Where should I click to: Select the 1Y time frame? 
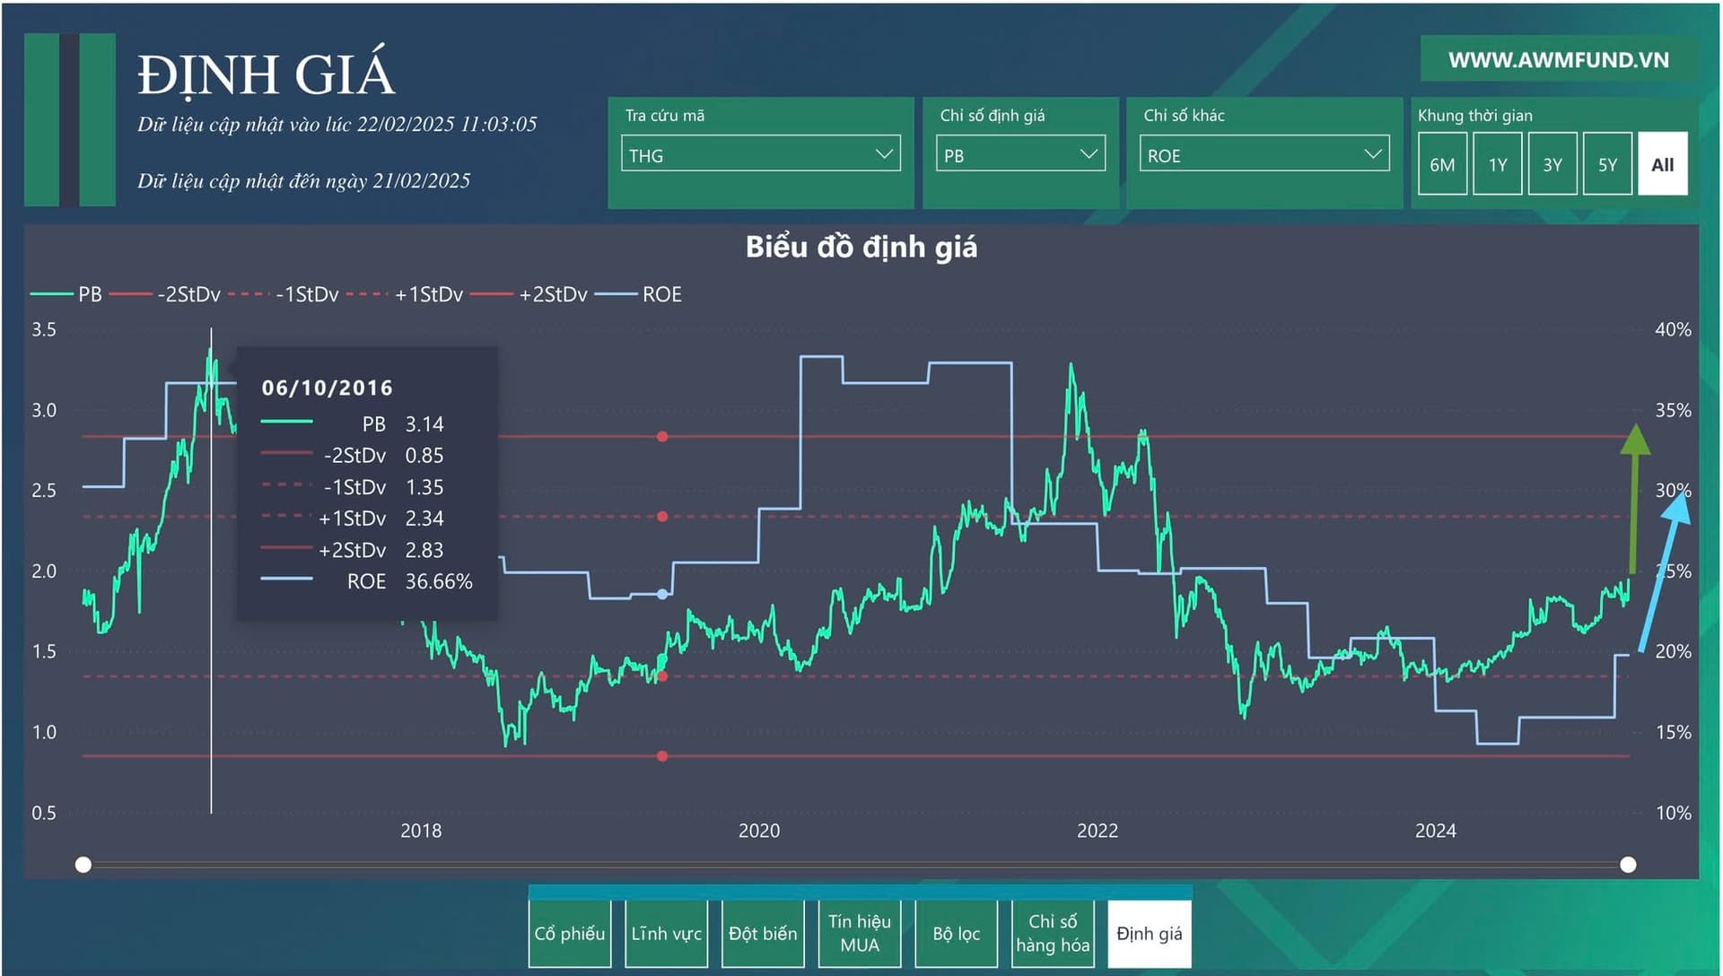[1498, 164]
